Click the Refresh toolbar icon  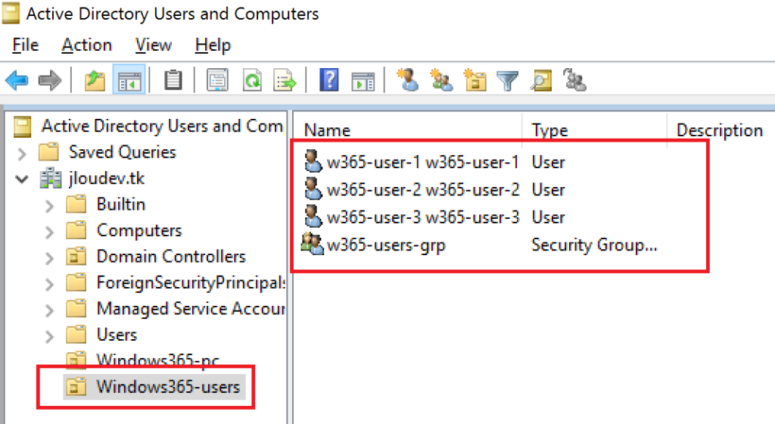[x=252, y=80]
